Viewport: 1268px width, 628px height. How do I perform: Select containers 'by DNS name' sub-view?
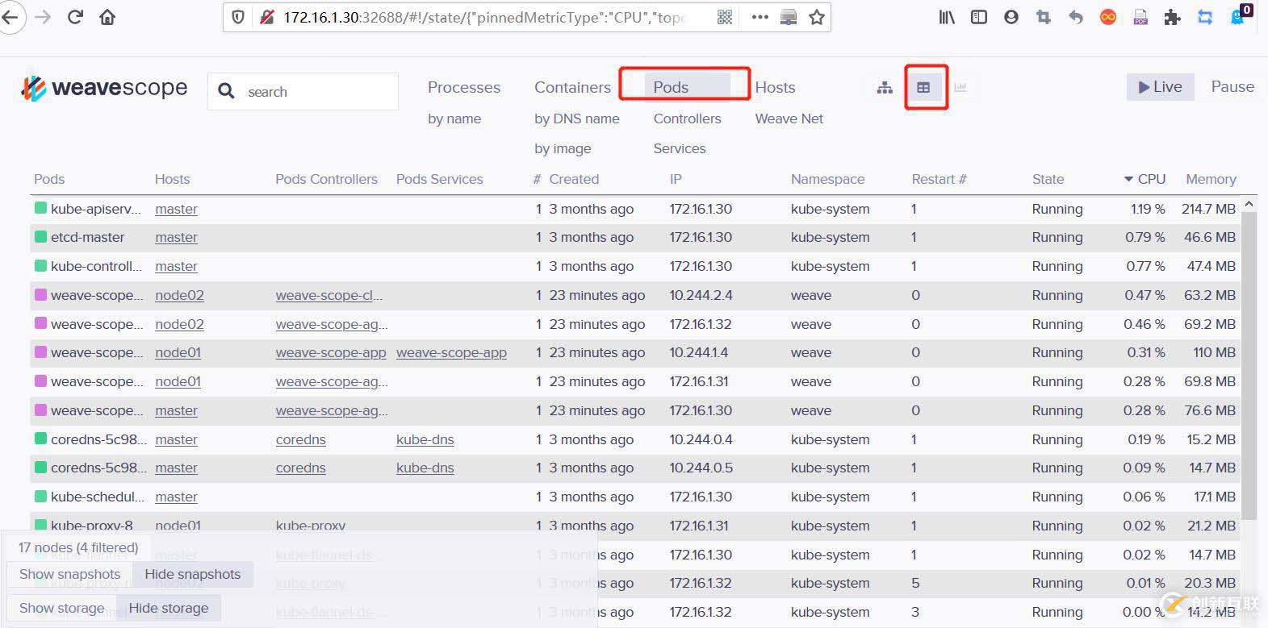tap(577, 119)
